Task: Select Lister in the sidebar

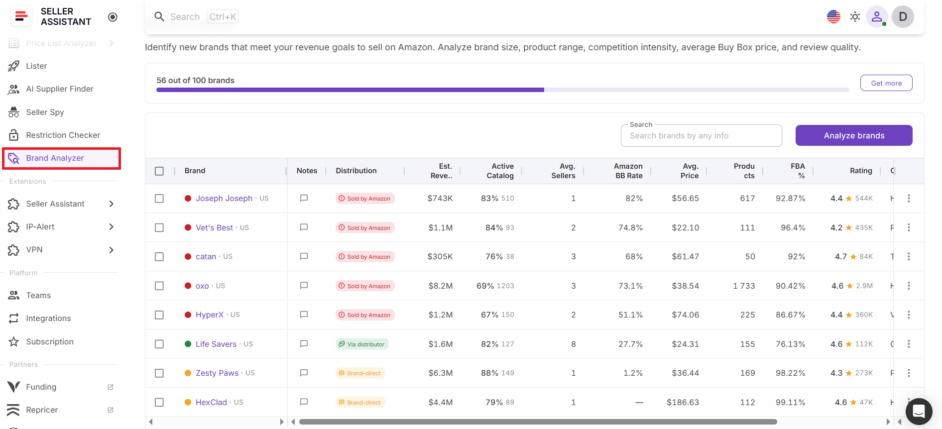Action: click(x=36, y=66)
